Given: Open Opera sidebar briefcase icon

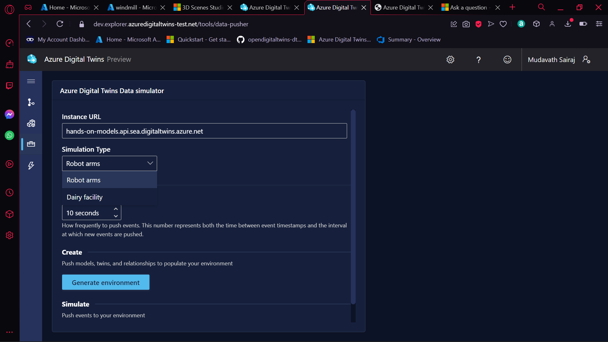Looking at the screenshot, I should tap(9, 64).
